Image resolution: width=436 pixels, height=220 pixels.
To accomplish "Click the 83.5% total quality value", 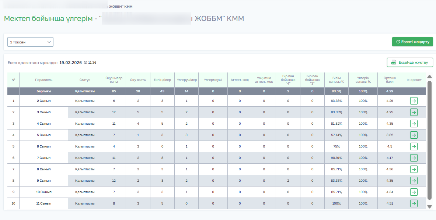I will coord(336,91).
